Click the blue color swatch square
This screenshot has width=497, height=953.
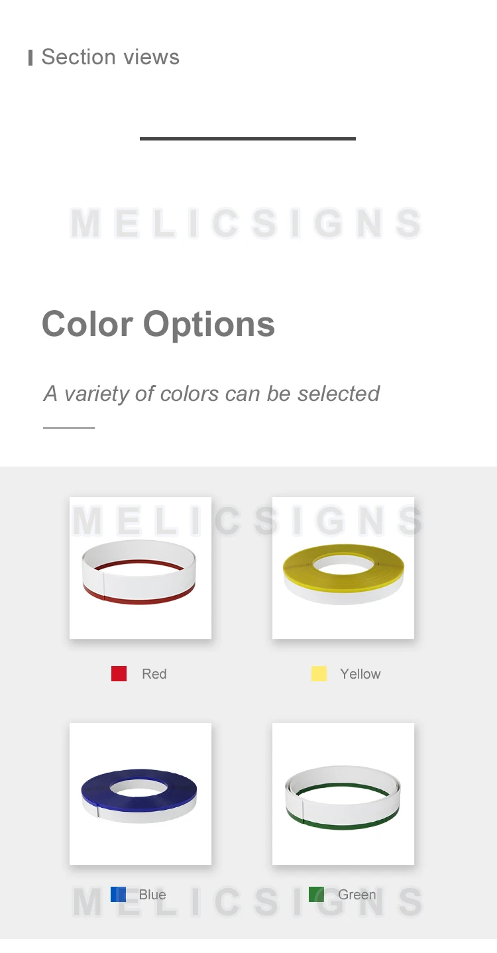(118, 894)
